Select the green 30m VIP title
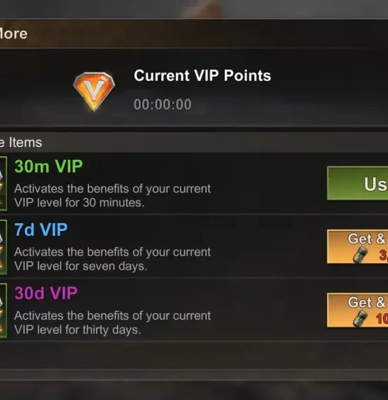The height and width of the screenshot is (400, 388). pos(48,166)
